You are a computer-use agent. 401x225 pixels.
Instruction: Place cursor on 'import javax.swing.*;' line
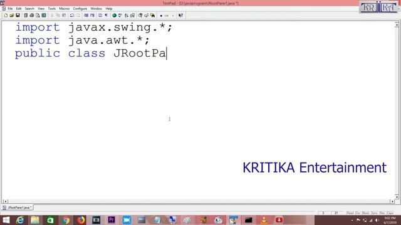click(x=94, y=27)
